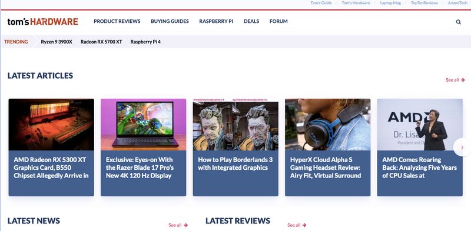Select trending topic Raspberry Pi 4
The width and height of the screenshot is (471, 231).
pyautogui.click(x=145, y=42)
